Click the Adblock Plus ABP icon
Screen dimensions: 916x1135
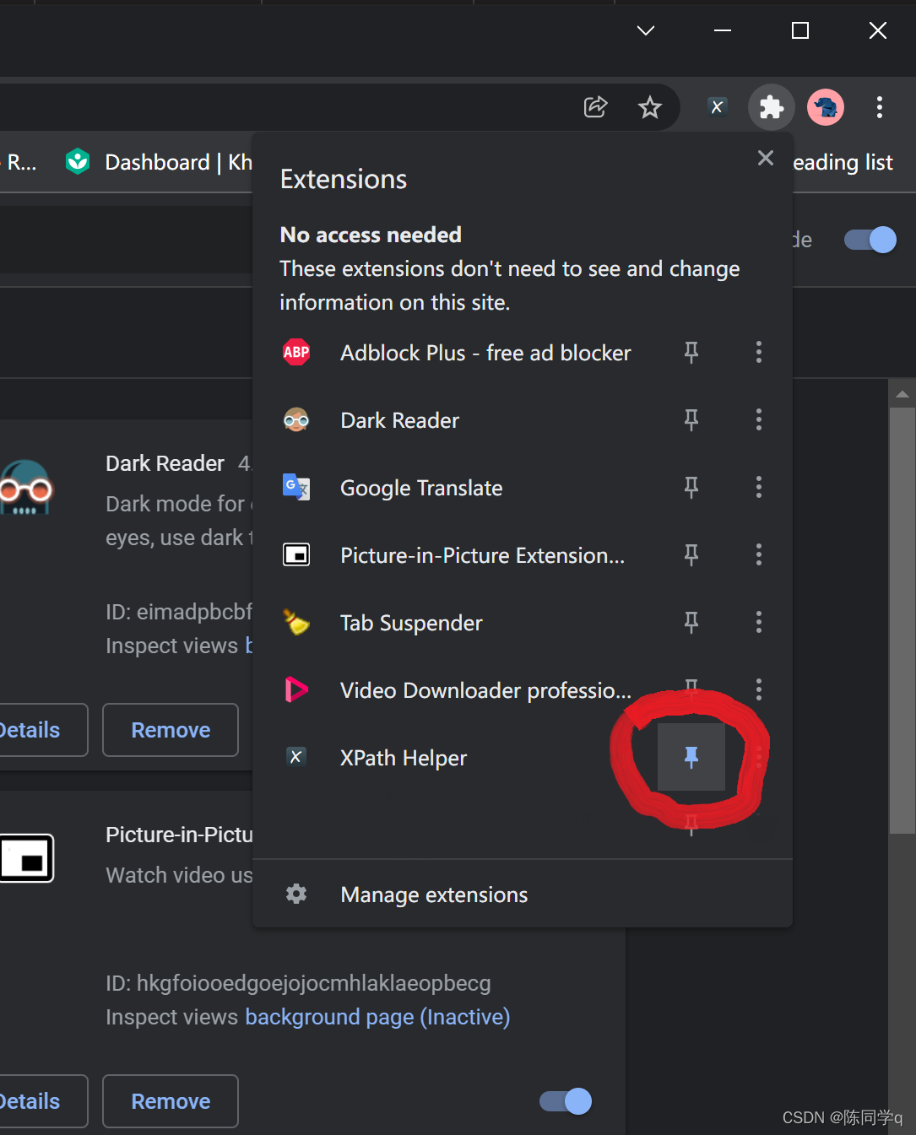pyautogui.click(x=296, y=352)
